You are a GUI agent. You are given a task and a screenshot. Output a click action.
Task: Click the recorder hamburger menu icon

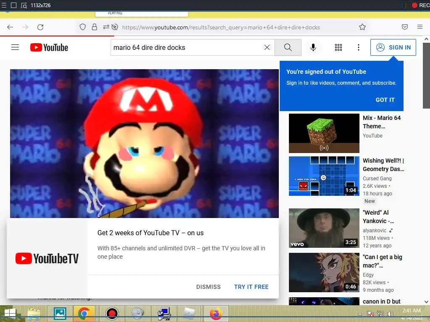tap(4, 5)
